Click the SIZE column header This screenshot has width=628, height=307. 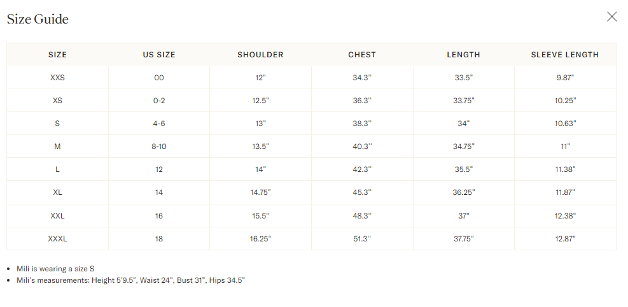click(57, 55)
